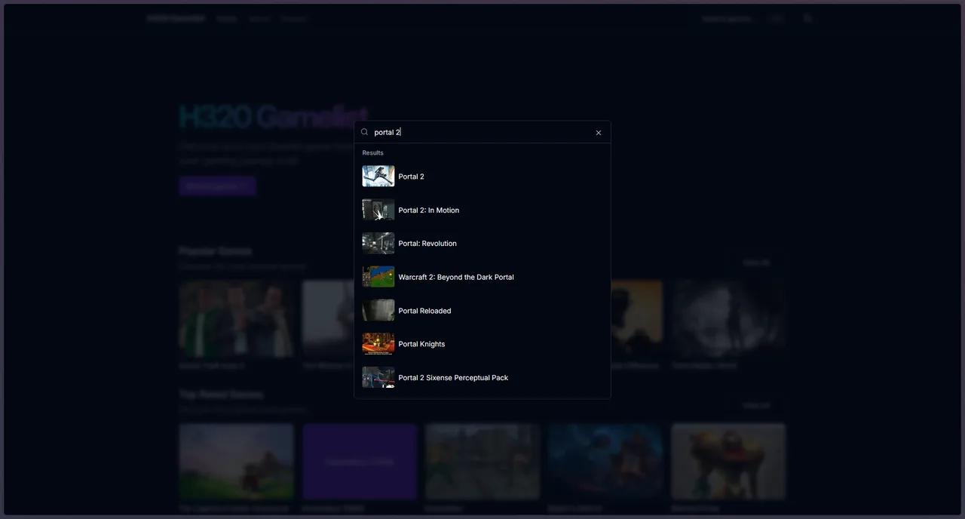Screen dimensions: 965x519
Task: Open "Portal 2 Sixense Perceptual Pack" result
Action: click(482, 377)
